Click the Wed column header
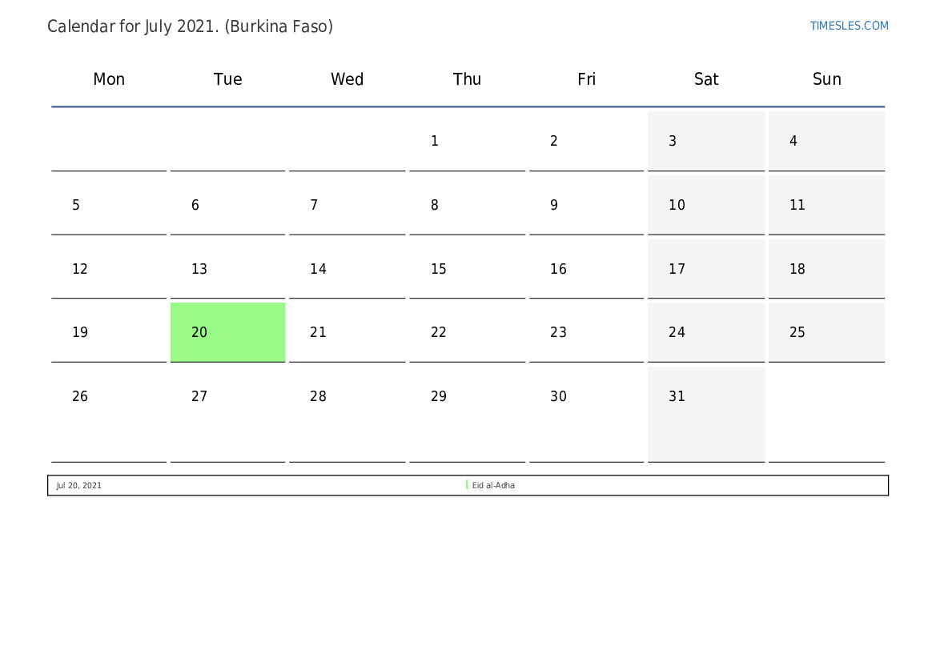Viewport: 936px width, 662px height. pyautogui.click(x=347, y=79)
